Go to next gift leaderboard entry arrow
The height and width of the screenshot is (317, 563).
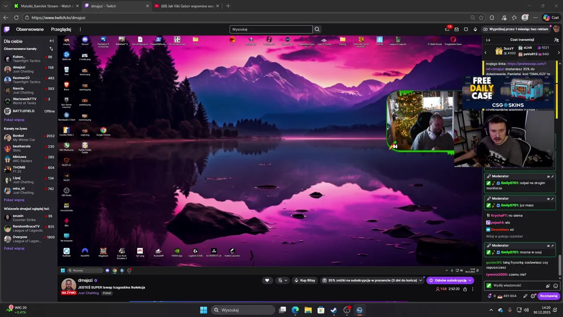click(558, 52)
